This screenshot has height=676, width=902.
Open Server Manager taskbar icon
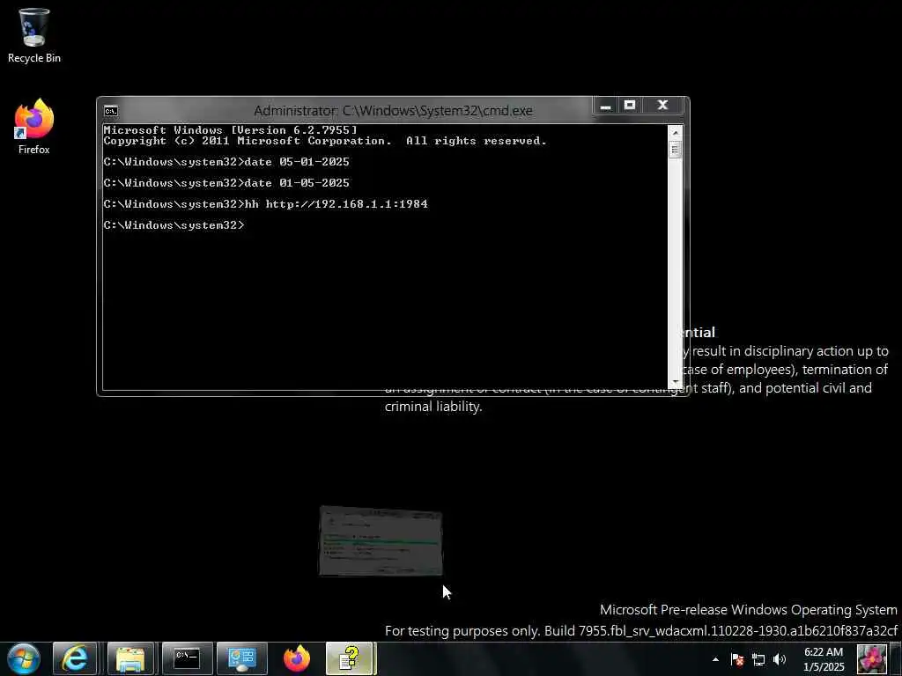pos(242,658)
